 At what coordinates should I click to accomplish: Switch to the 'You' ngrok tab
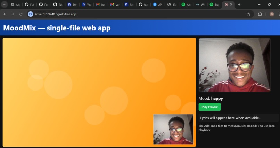87,5
